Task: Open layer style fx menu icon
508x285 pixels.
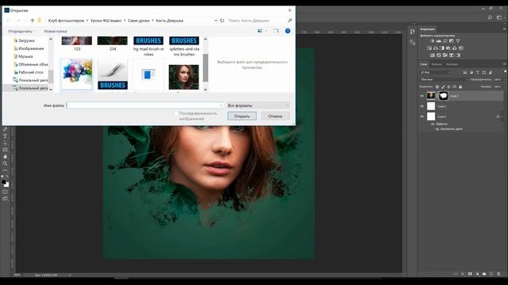Action: tap(463, 274)
